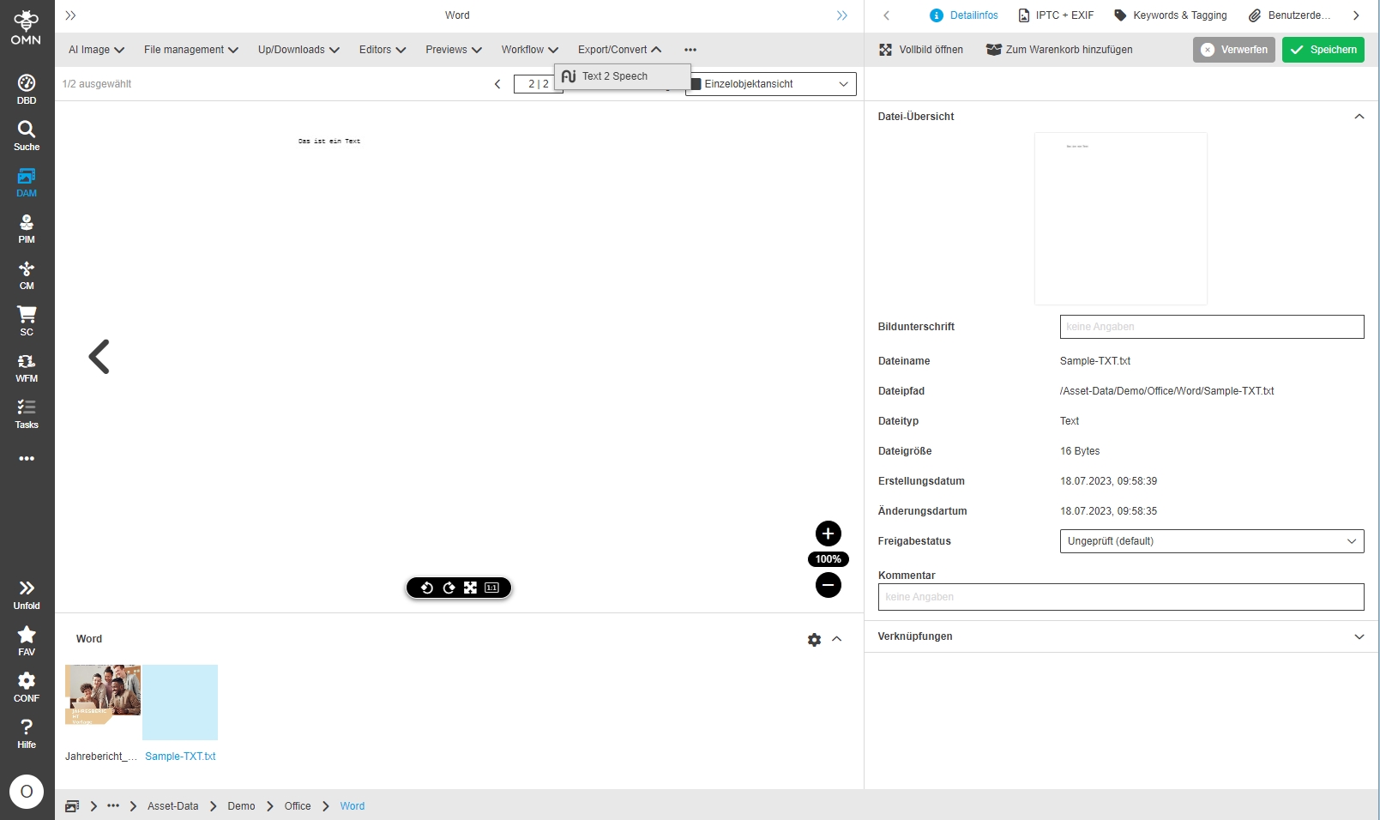This screenshot has width=1380, height=820.
Task: Open more toolbar actions ellipsis
Action: point(690,50)
